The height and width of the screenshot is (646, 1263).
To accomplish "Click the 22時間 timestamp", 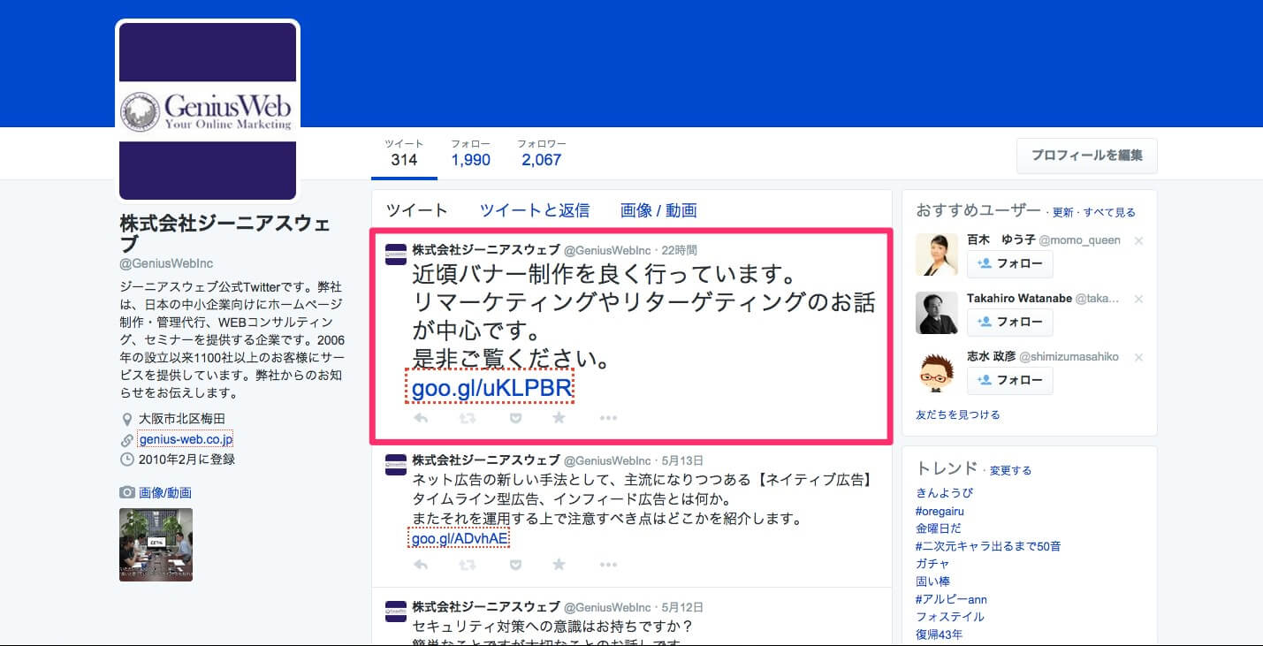I will pos(679,250).
